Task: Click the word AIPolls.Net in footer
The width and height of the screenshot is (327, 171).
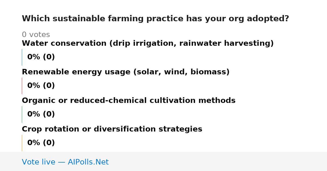Action: pyautogui.click(x=88, y=162)
